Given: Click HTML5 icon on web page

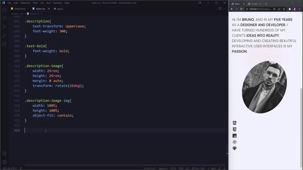Looking at the screenshot, I should [235, 123].
